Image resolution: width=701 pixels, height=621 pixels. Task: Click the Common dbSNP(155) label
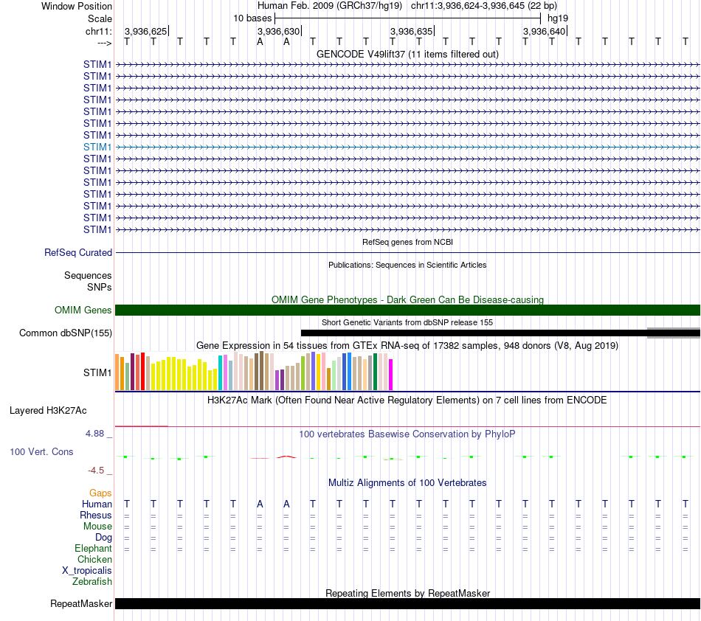66,333
